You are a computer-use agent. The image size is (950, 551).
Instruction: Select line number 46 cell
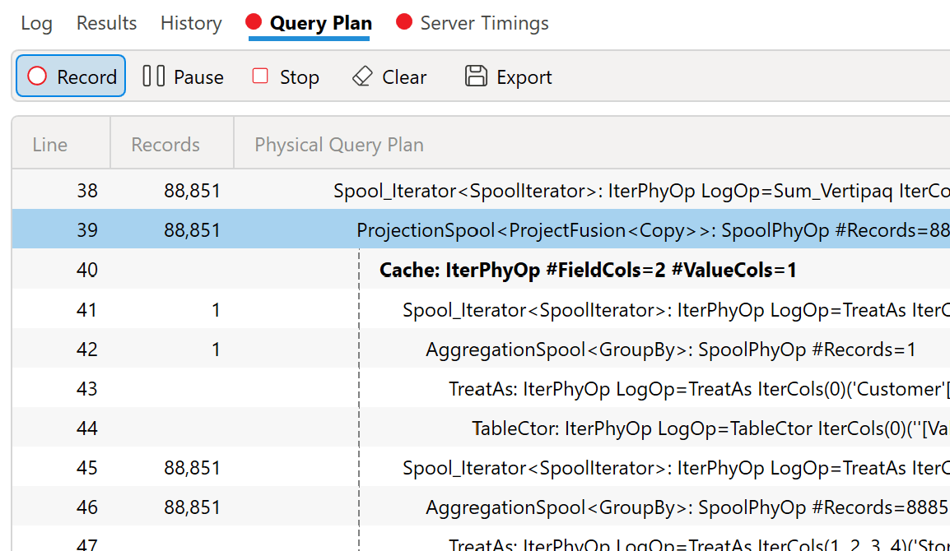coord(87,507)
